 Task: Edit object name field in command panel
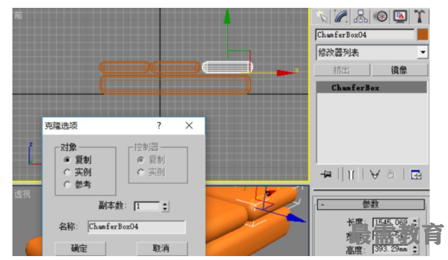365,35
